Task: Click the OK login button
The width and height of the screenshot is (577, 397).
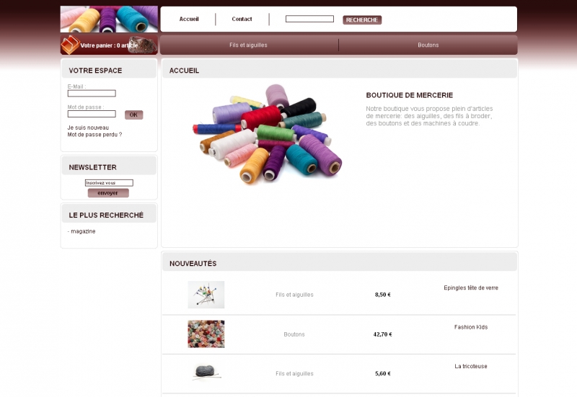Action: [133, 115]
